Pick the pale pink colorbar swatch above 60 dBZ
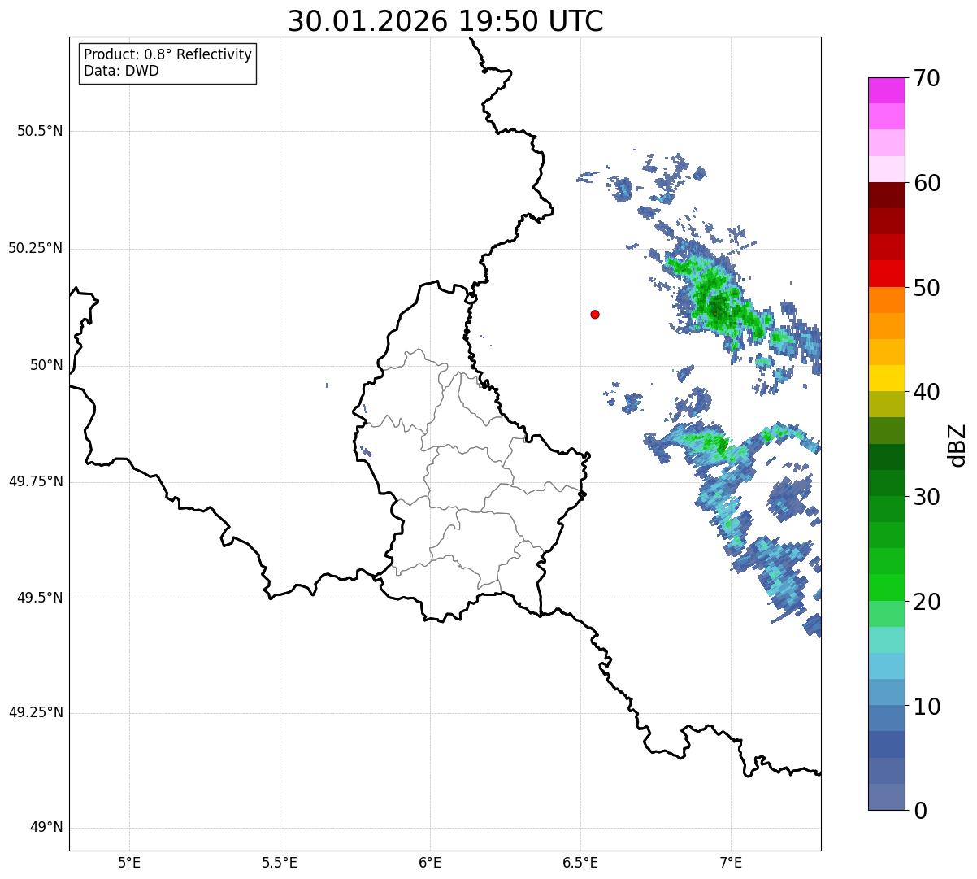The image size is (977, 879). coord(886,169)
